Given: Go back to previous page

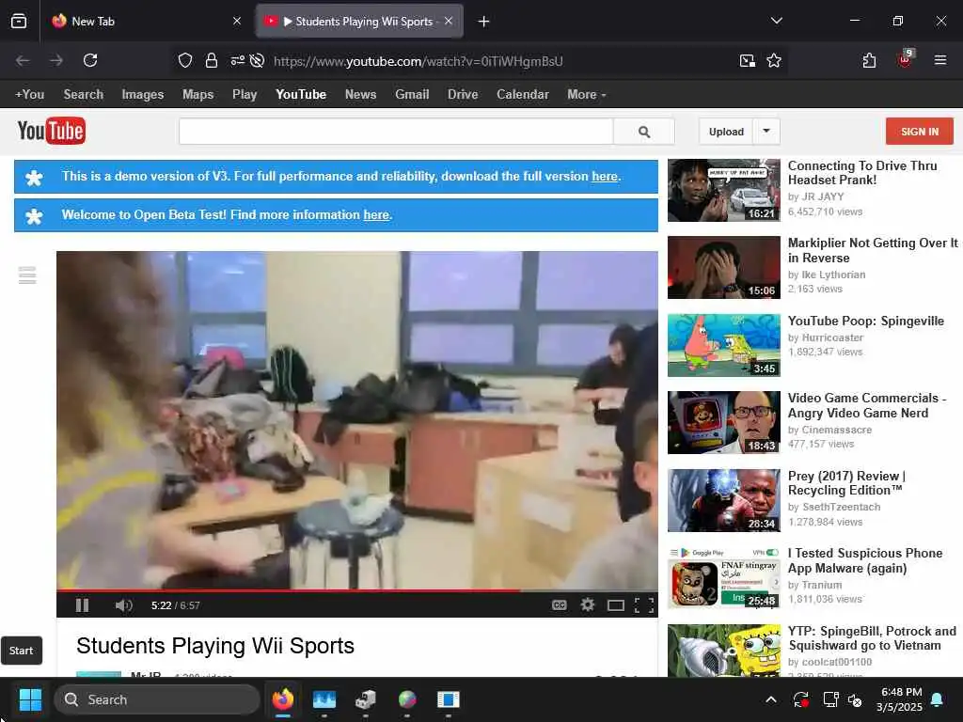Looking at the screenshot, I should 23,60.
